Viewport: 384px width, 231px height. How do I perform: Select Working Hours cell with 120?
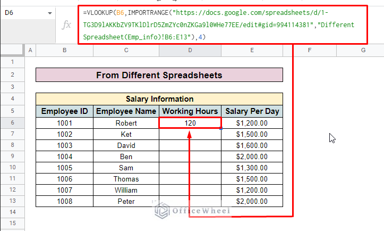(190, 123)
